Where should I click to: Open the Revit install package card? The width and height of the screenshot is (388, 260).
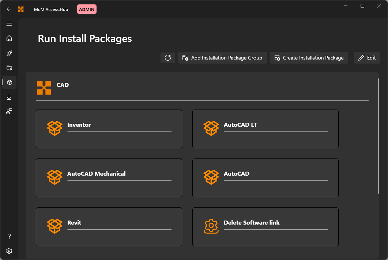tap(109, 227)
